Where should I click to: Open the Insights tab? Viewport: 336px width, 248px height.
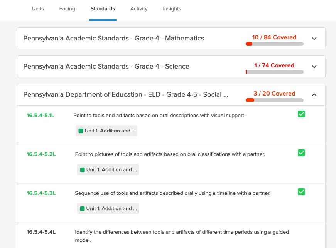pos(172,9)
